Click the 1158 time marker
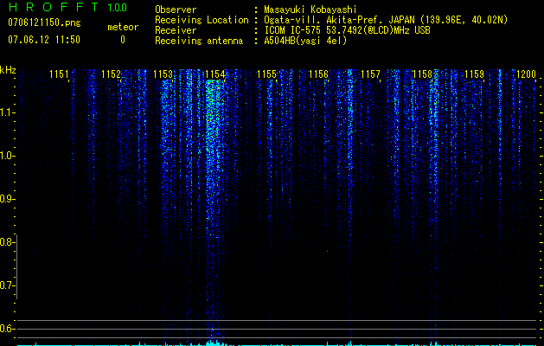Screen dimensions: 544x346 pos(422,74)
